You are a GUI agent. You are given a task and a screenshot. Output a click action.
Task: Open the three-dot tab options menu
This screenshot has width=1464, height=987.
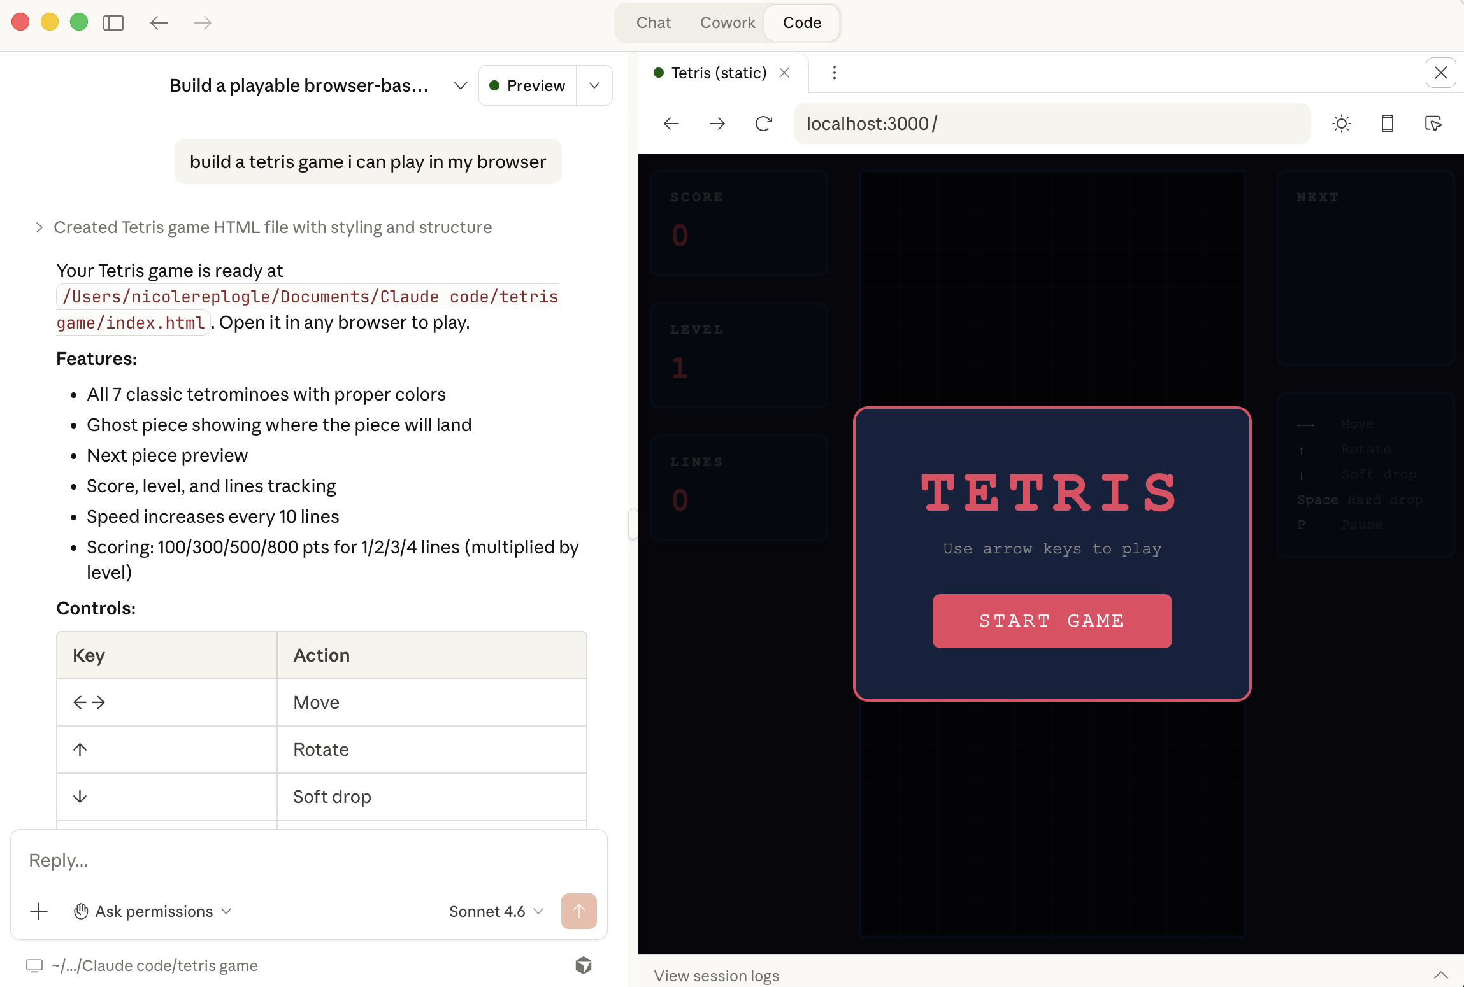pyautogui.click(x=834, y=73)
